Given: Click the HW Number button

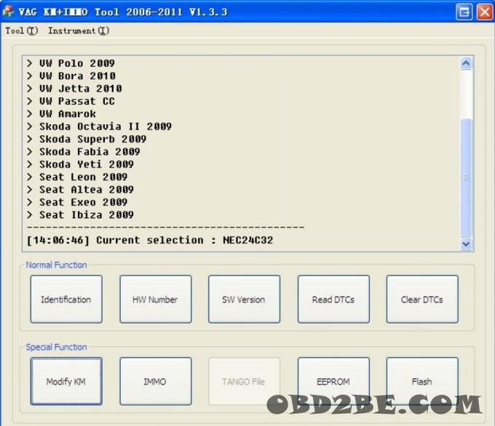Looking at the screenshot, I should 155,300.
